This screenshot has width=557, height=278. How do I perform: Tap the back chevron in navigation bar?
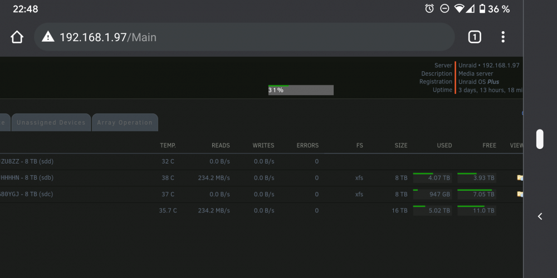540,216
